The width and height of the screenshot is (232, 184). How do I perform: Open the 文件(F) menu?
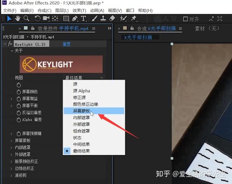[x=10, y=10]
